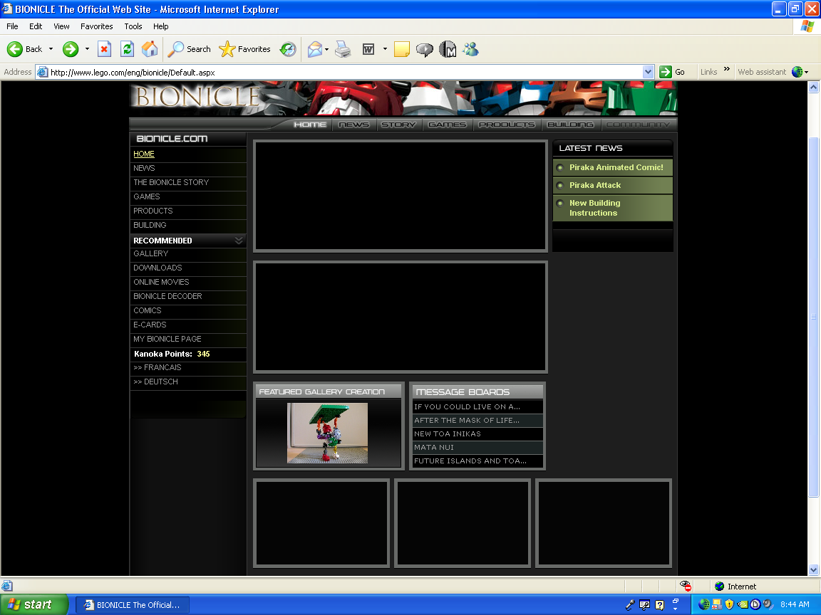Select PRODUCTS tab in top navigation
This screenshot has height=615, width=821.
(x=507, y=125)
